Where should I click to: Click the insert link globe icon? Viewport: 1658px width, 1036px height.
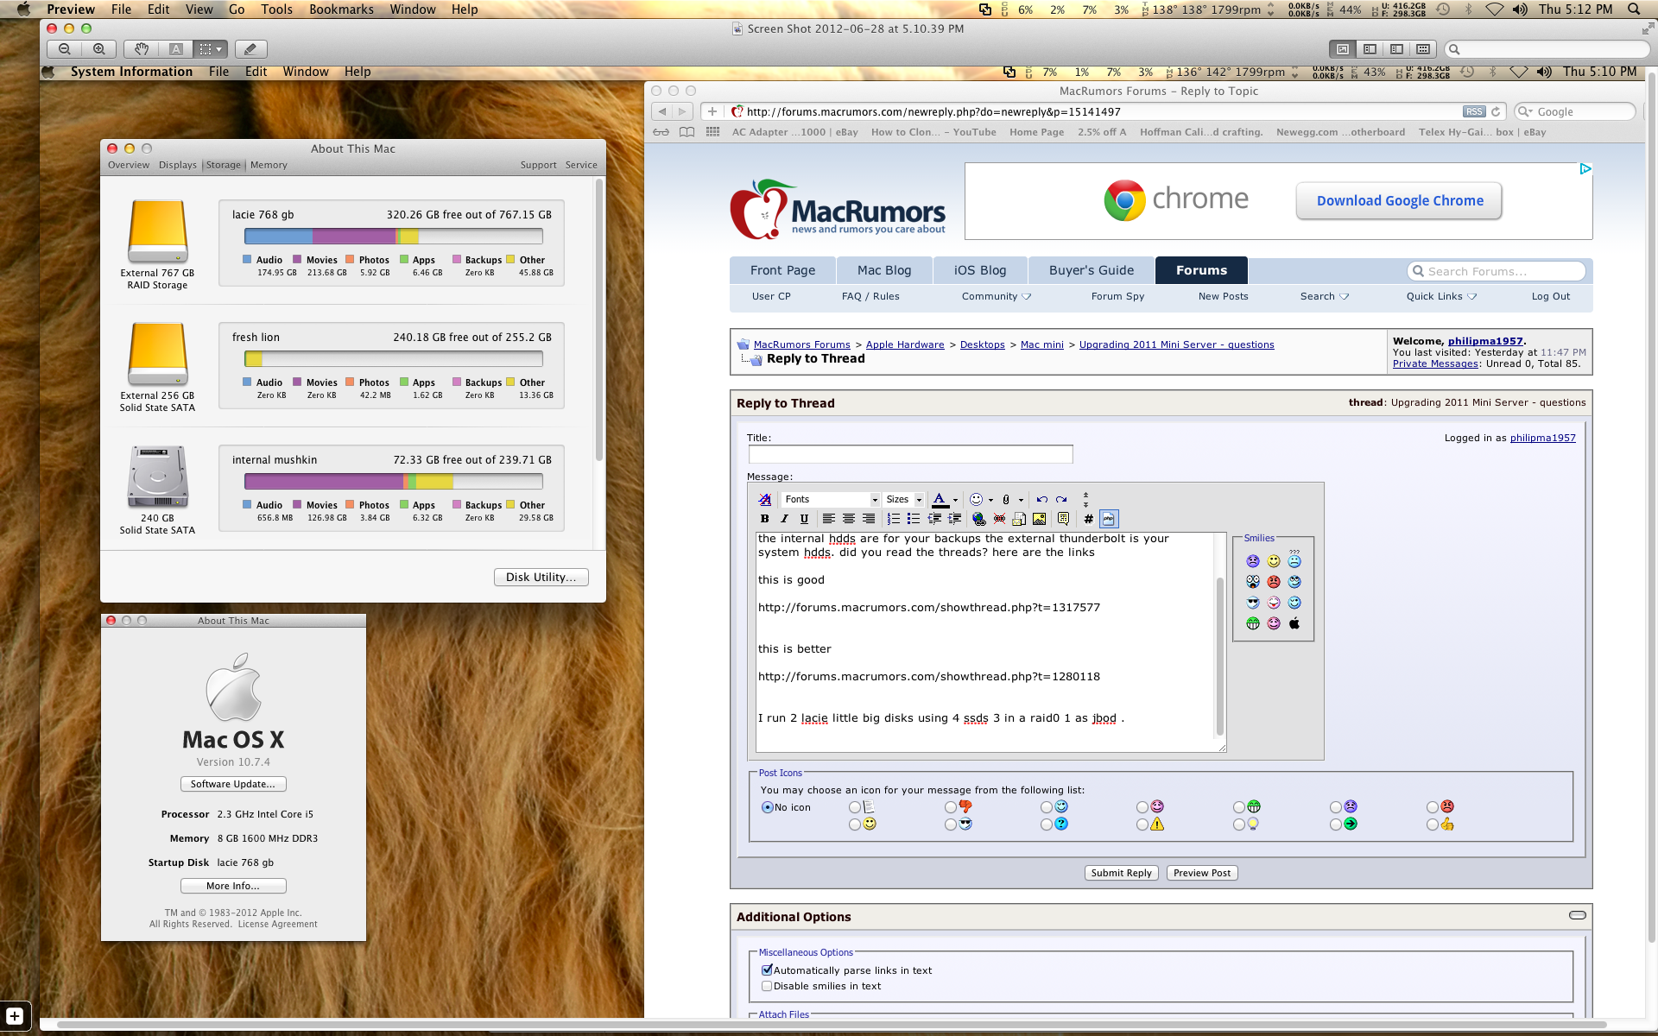pos(978,519)
